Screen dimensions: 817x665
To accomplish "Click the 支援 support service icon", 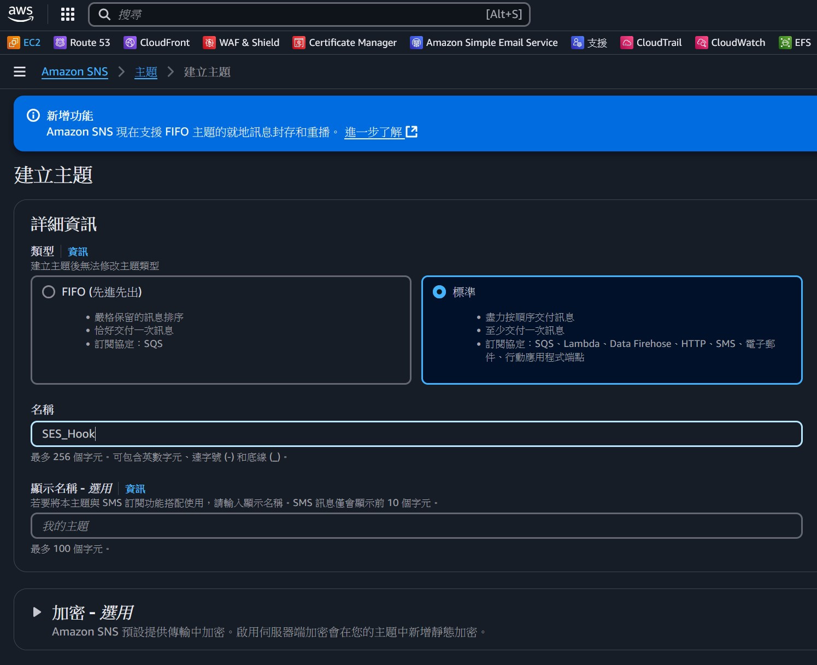I will click(578, 43).
